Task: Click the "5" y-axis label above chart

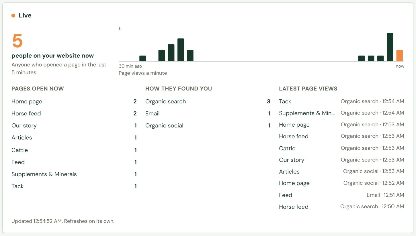Action: (x=120, y=29)
